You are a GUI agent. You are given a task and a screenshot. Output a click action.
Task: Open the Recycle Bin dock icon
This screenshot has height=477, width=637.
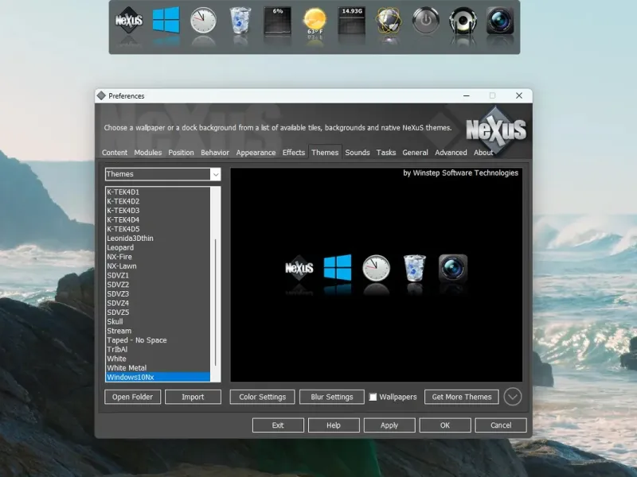(x=240, y=21)
